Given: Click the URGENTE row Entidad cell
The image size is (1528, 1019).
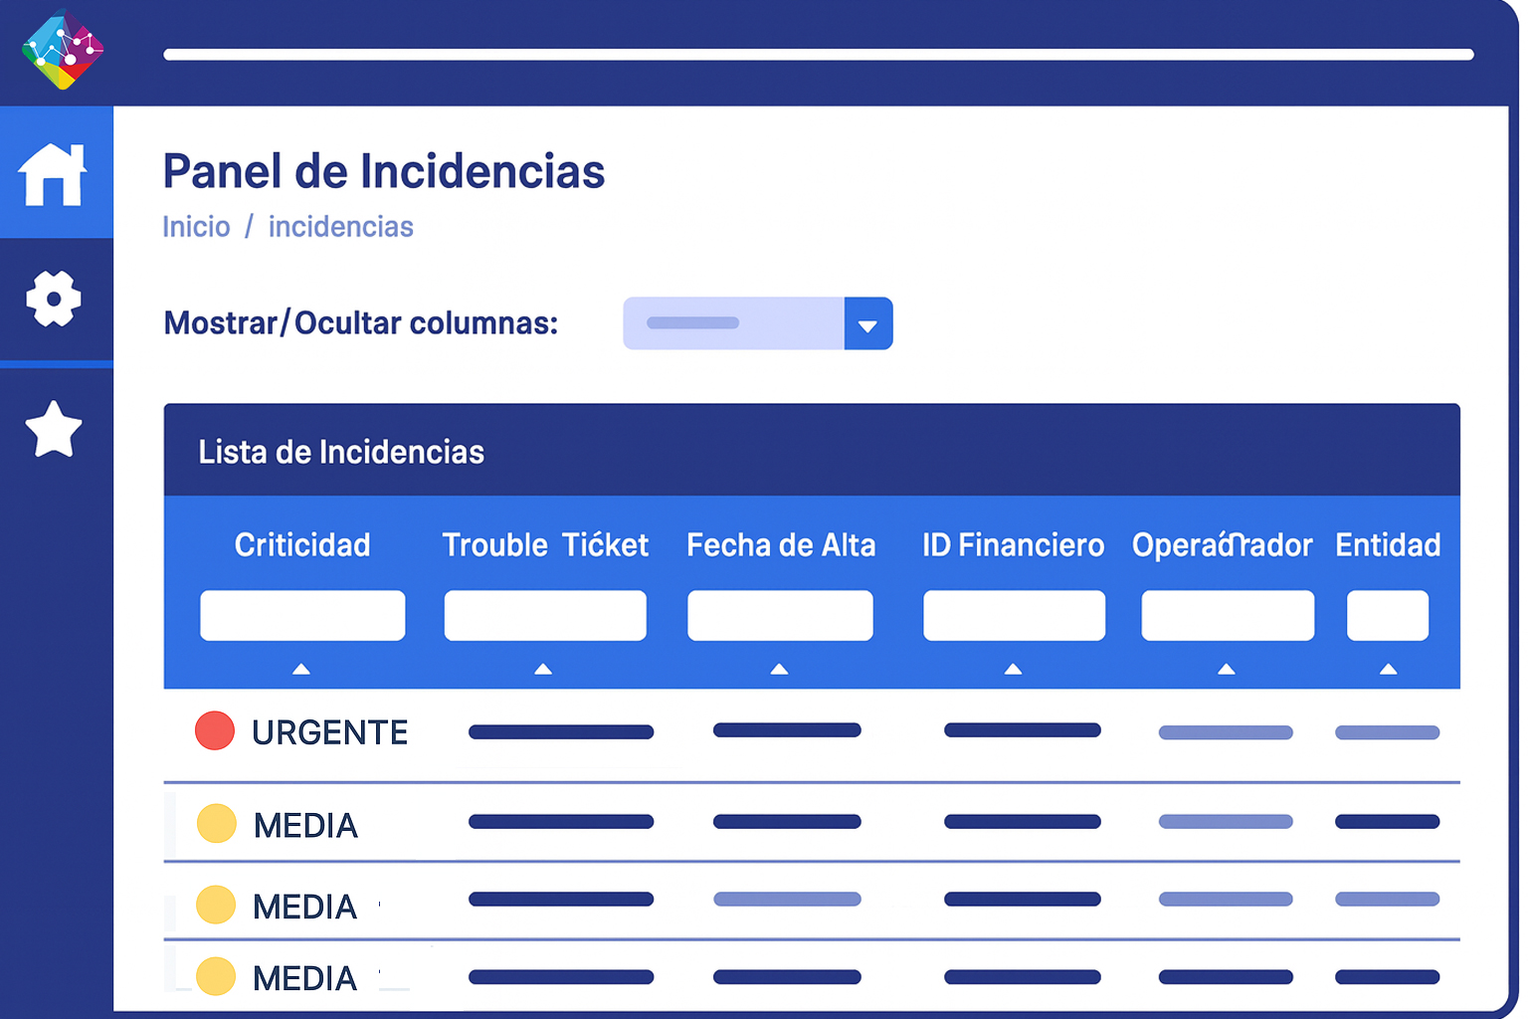Looking at the screenshot, I should [1388, 732].
